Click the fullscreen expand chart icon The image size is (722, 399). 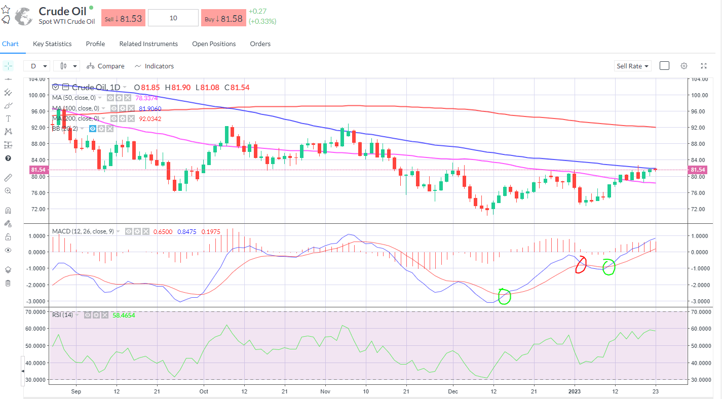[x=704, y=66]
